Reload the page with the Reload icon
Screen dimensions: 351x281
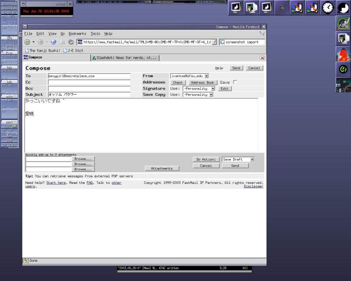coord(53,42)
